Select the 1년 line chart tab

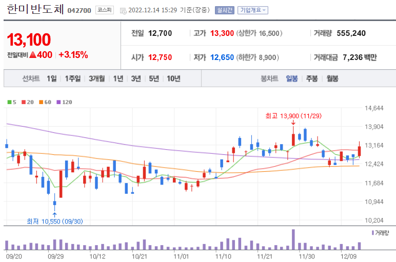point(118,79)
